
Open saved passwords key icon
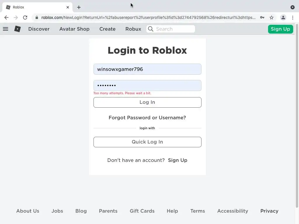262,17
